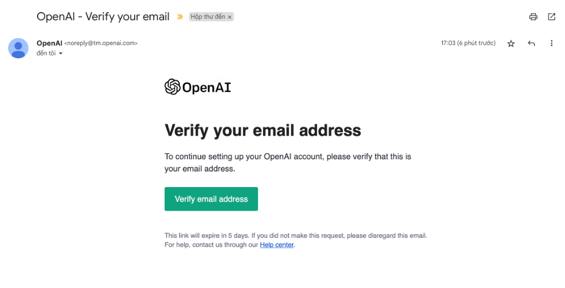
Task: Click the noreply@tm.openai.com address
Action: coord(101,43)
